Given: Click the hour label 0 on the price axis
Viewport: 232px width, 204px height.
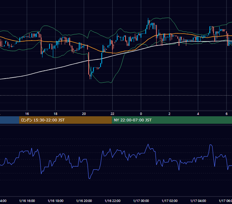Looking at the screenshot, I should pos(141,114).
